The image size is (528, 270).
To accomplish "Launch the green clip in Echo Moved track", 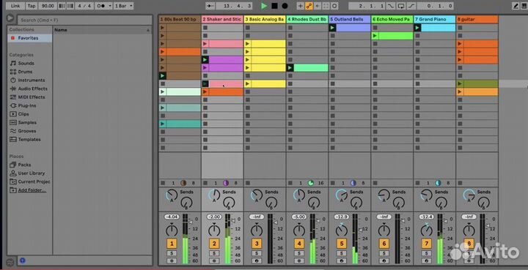I will [375, 36].
